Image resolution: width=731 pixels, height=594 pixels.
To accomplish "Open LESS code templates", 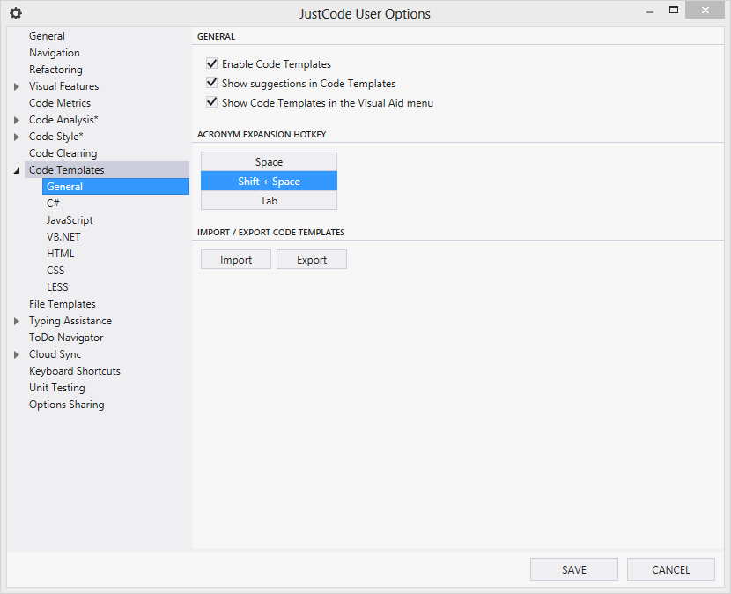I will point(57,287).
